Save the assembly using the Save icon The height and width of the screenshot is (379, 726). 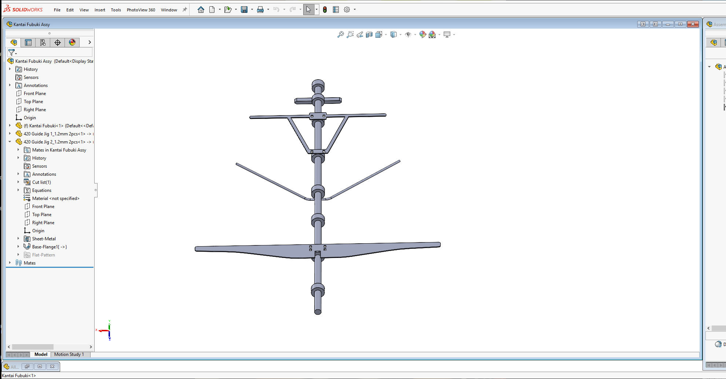(x=244, y=10)
